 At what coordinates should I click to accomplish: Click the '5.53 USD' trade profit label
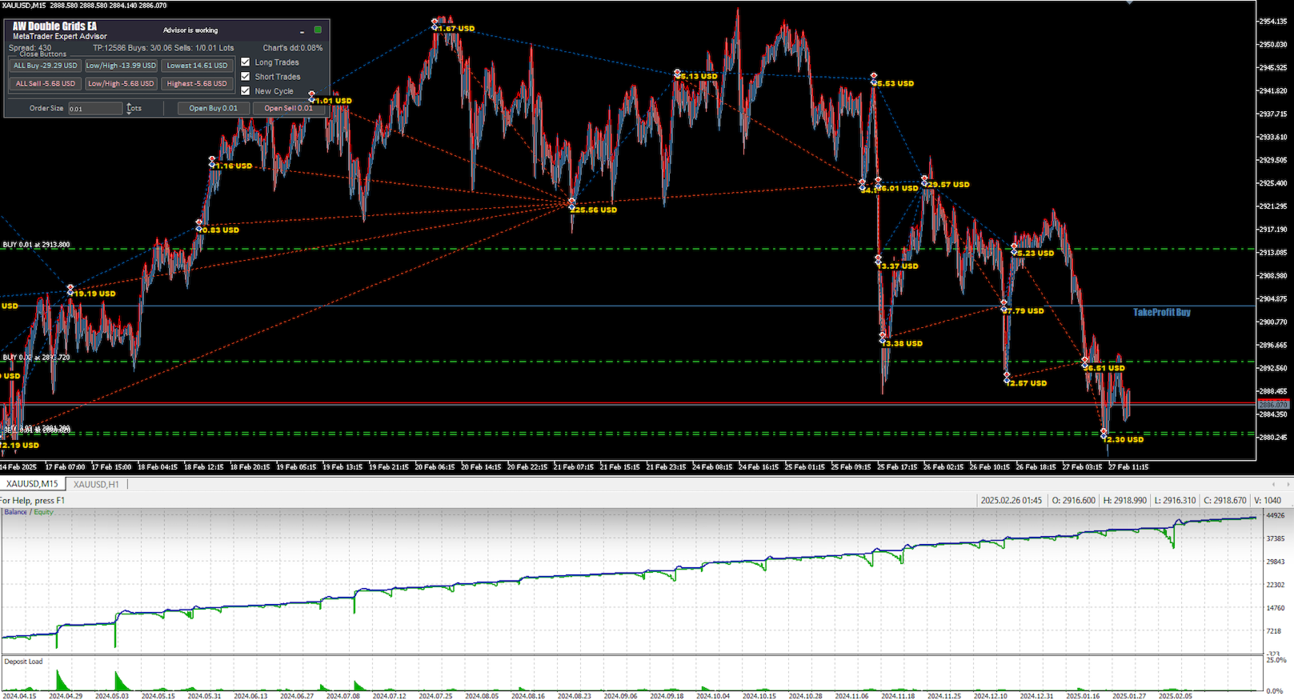click(895, 83)
